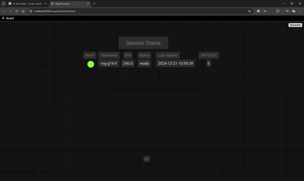Open the browser profile avatar
Viewport: 304px width, 181px height.
click(x=294, y=11)
